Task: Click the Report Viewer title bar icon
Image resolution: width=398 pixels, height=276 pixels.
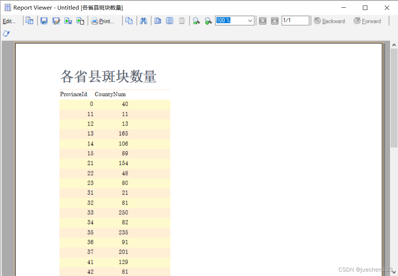Action: 8,8
